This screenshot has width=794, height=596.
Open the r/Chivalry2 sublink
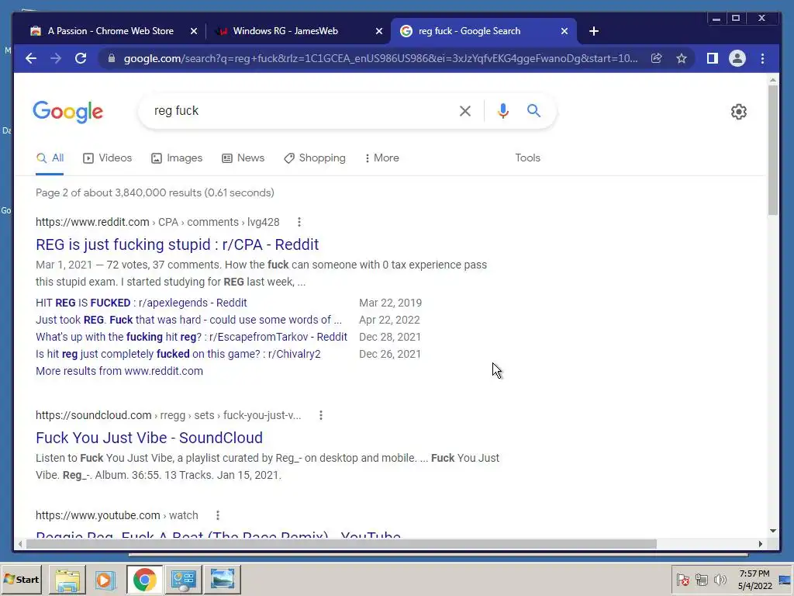(x=178, y=354)
